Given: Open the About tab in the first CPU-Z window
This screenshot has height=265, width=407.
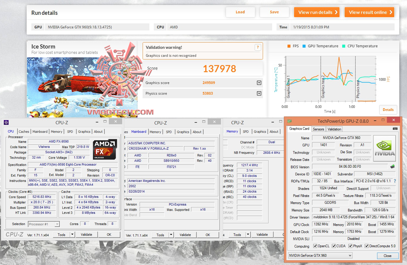Looking at the screenshot, I should [x=98, y=132].
